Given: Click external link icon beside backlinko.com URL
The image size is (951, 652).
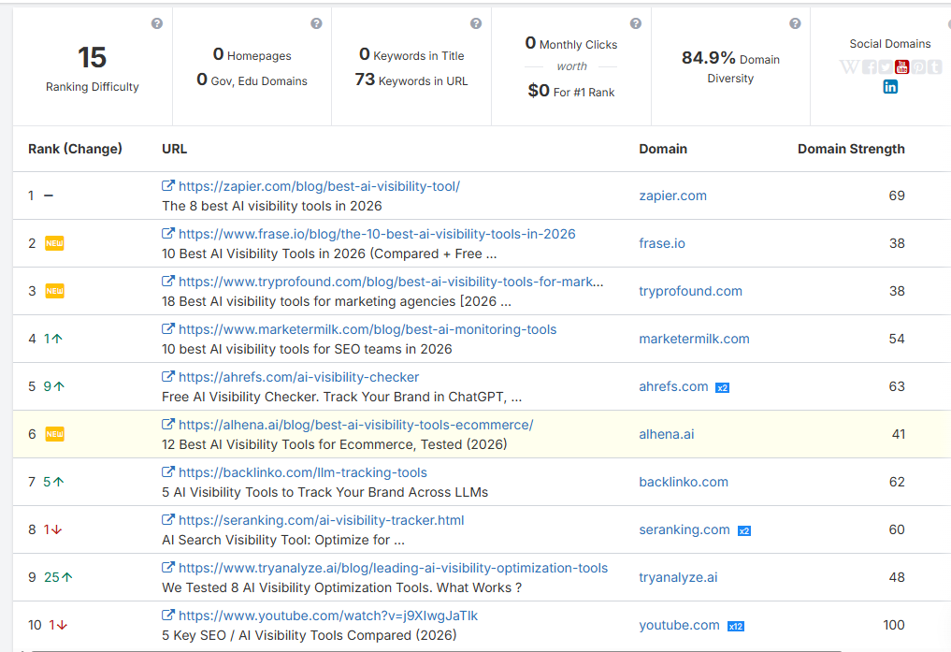Looking at the screenshot, I should (168, 471).
